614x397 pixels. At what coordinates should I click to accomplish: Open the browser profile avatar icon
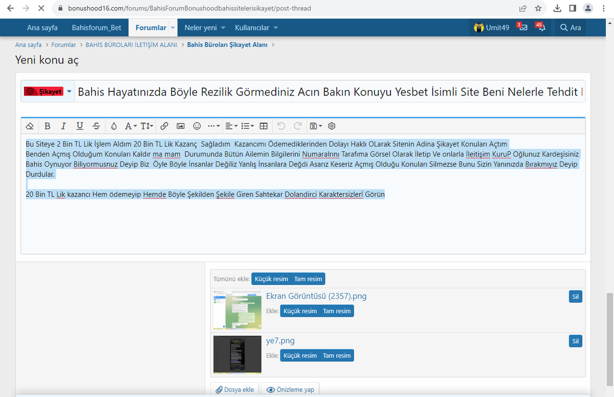pos(588,8)
